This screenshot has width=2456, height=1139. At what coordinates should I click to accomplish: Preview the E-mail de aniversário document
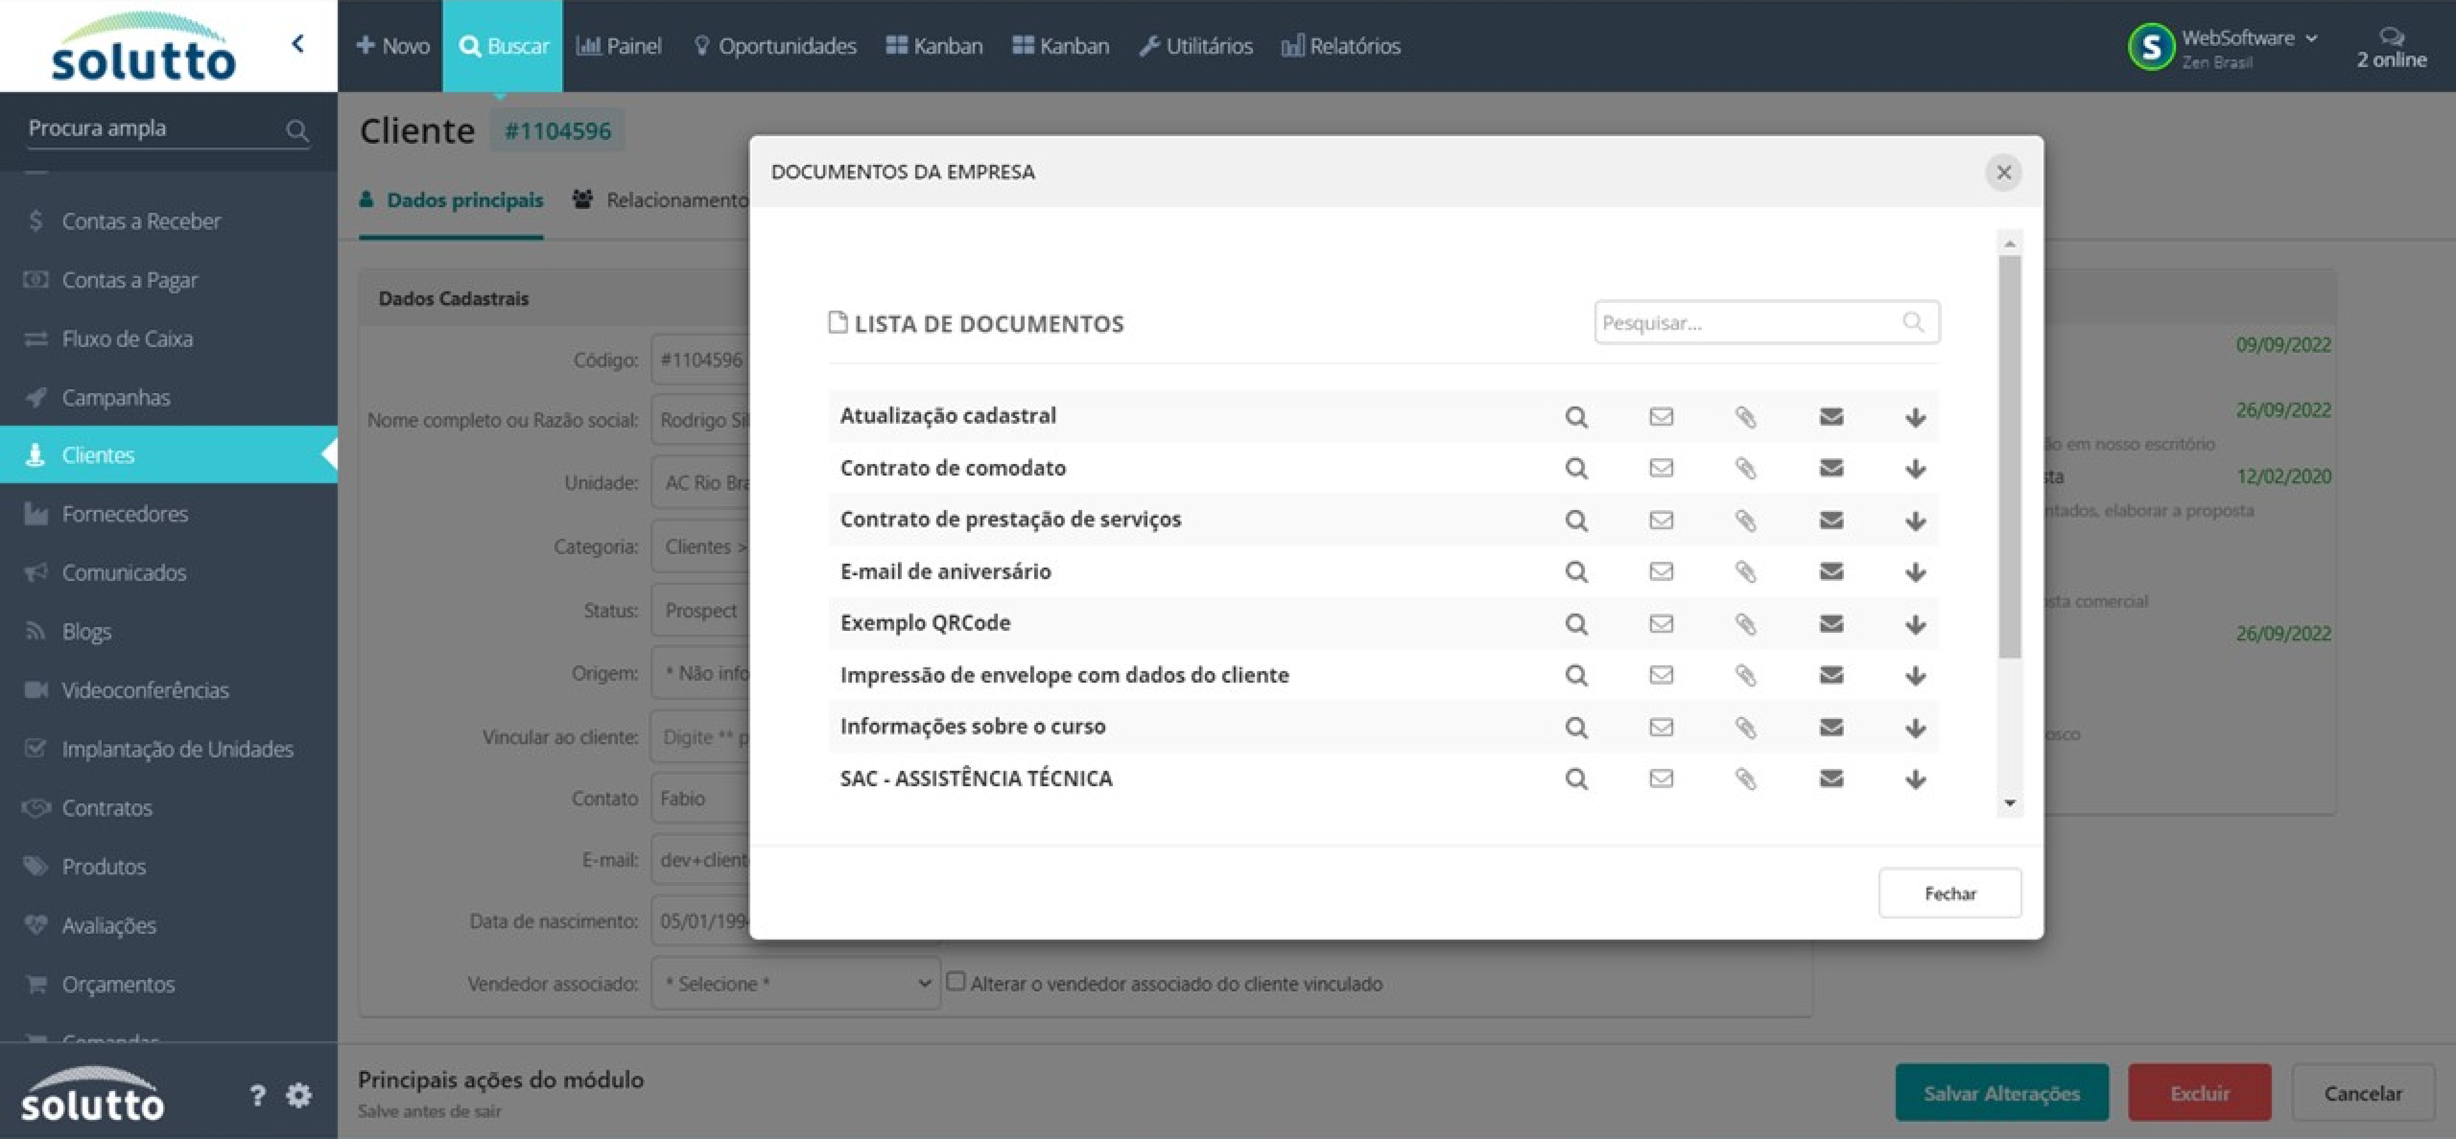tap(1576, 572)
